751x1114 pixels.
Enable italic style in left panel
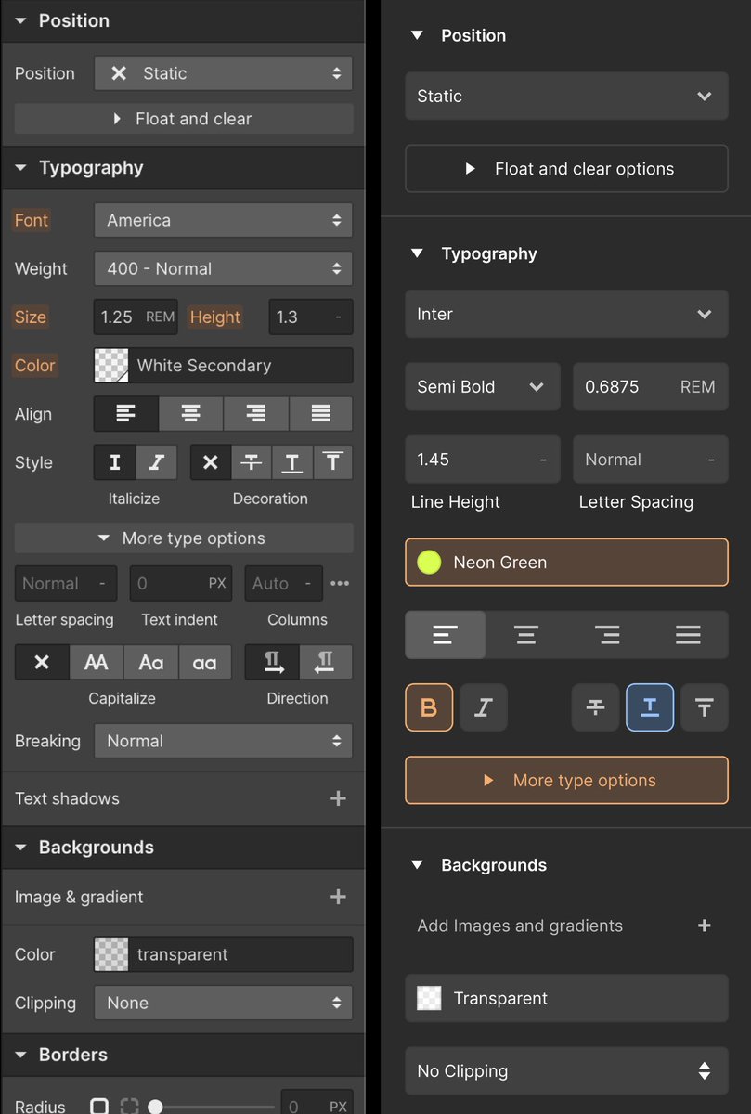click(157, 462)
